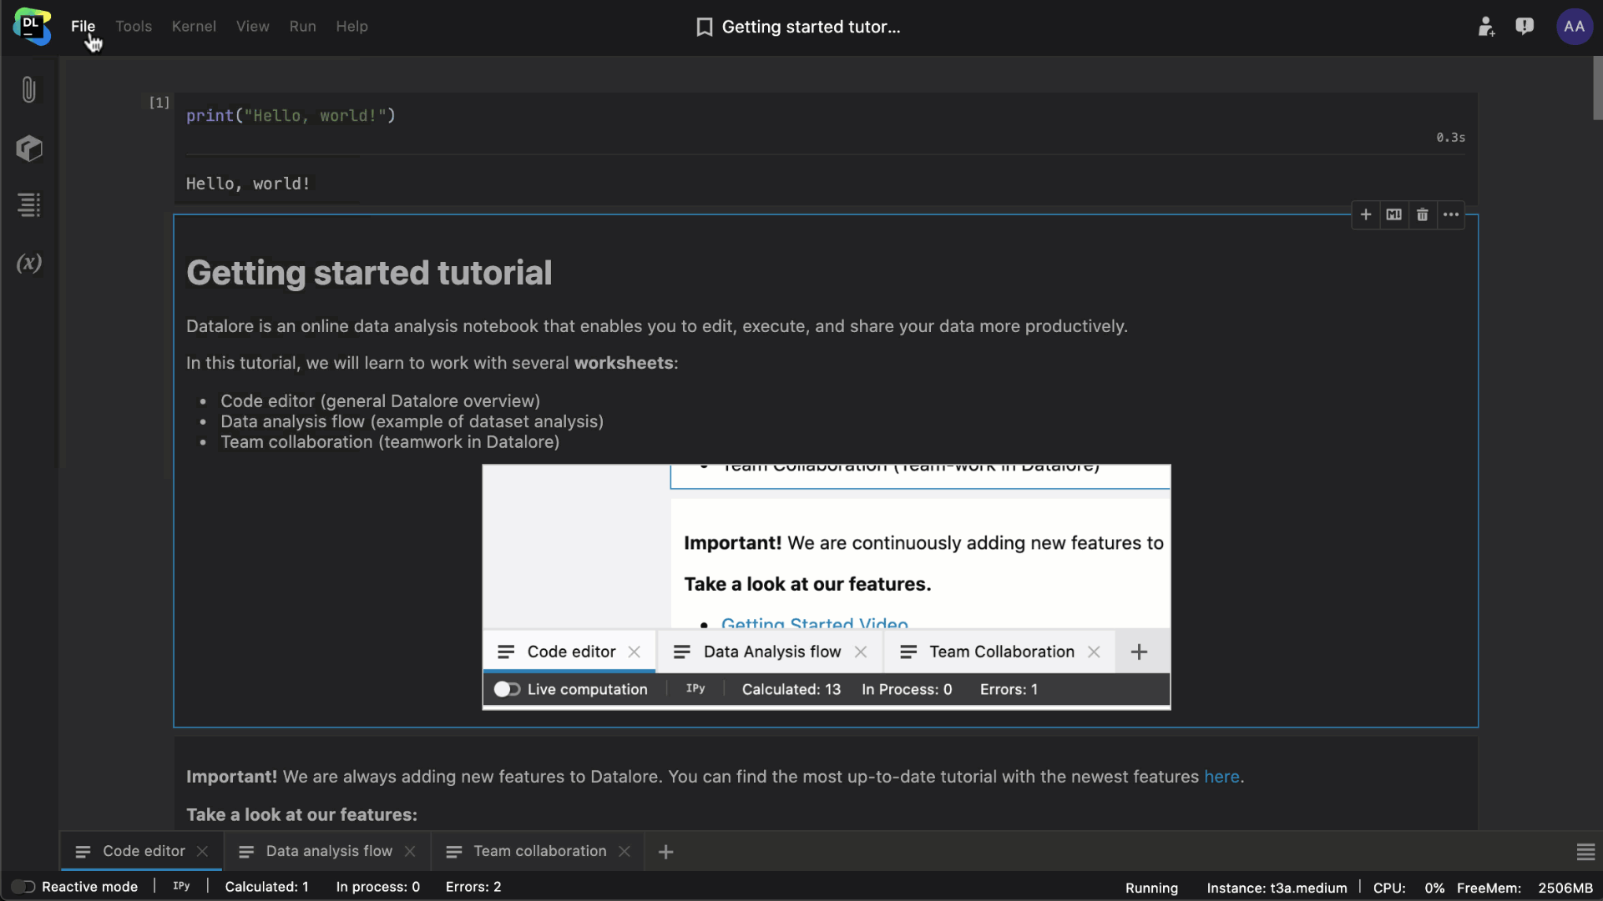Enable Live computation in inner notebook
The image size is (1603, 901).
tap(508, 688)
